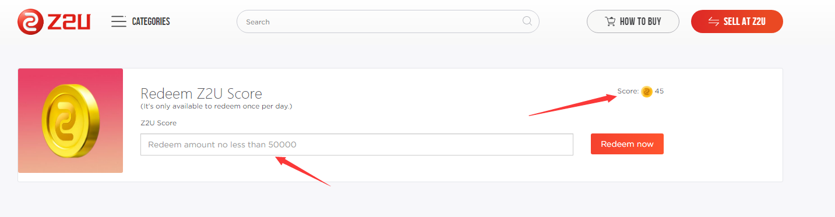The image size is (835, 217).
Task: Click the swap arrows icon in Sell at Z2U
Action: 713,21
